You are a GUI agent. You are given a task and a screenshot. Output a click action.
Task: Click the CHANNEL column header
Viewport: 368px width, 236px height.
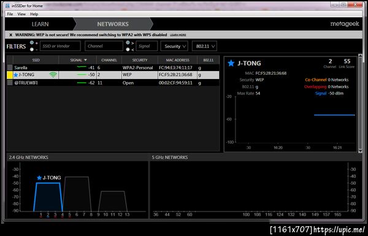(x=109, y=60)
